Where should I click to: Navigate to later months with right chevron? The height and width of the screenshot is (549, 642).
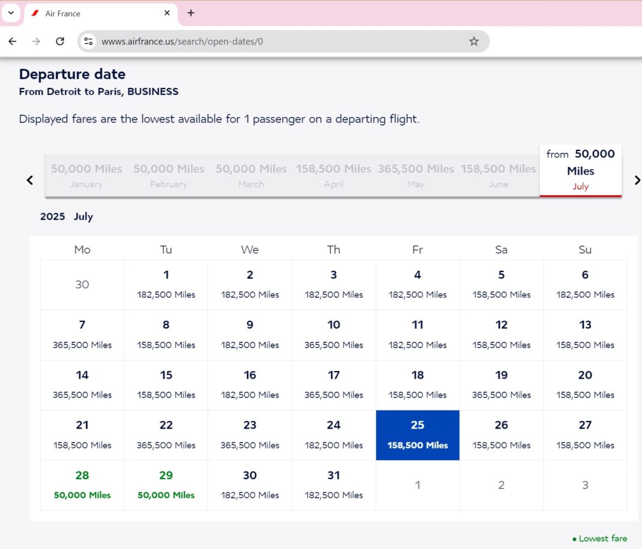[x=637, y=179]
